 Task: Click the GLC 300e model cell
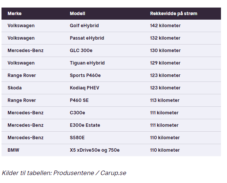pos(81,51)
